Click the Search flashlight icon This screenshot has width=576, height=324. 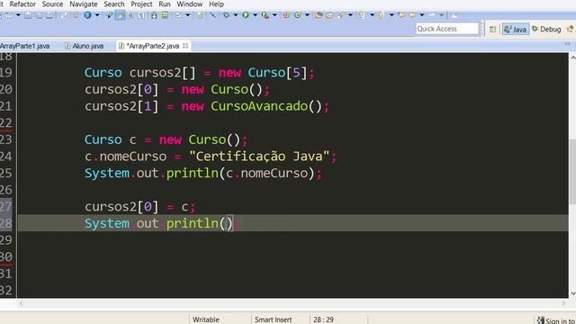tap(341, 15)
